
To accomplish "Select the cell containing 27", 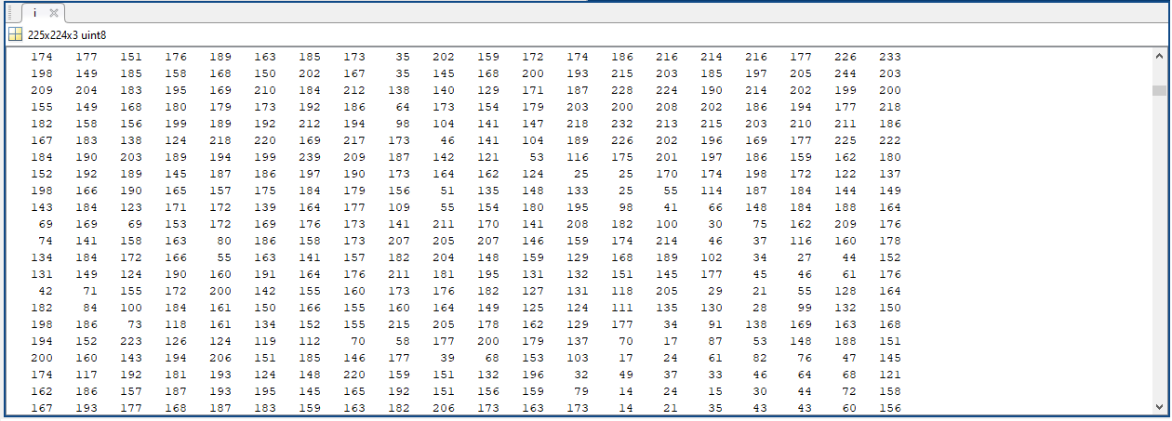I will coord(805,257).
